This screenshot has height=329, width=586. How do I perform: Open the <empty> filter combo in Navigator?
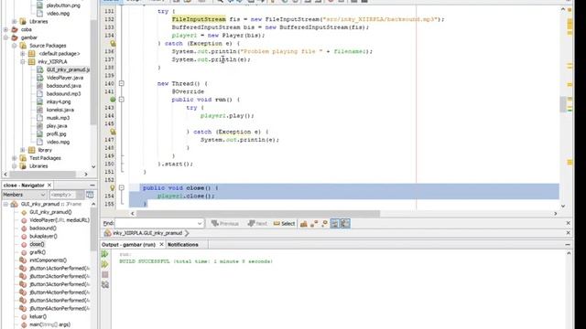[x=66, y=195]
